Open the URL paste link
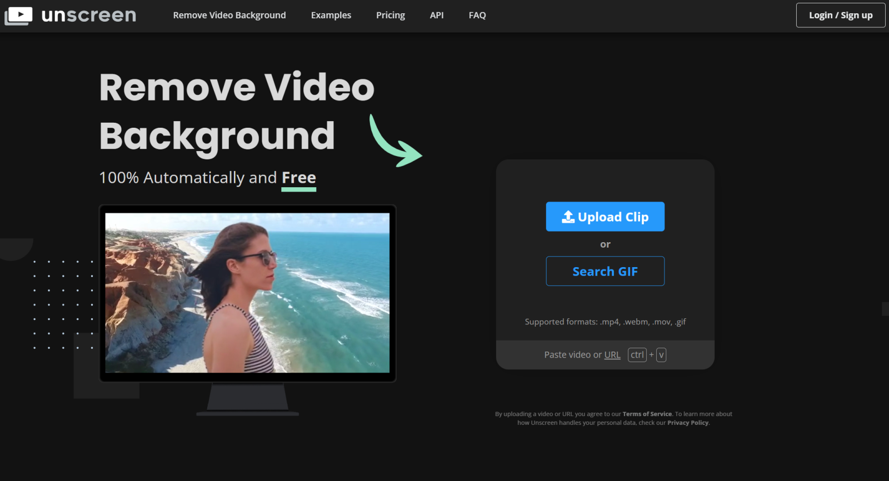 pos(612,355)
